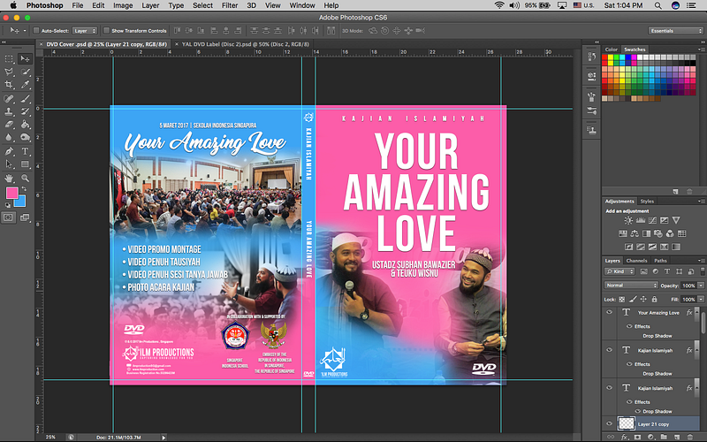Toggle Effects visibility under Your Amazing Love

pyautogui.click(x=629, y=326)
